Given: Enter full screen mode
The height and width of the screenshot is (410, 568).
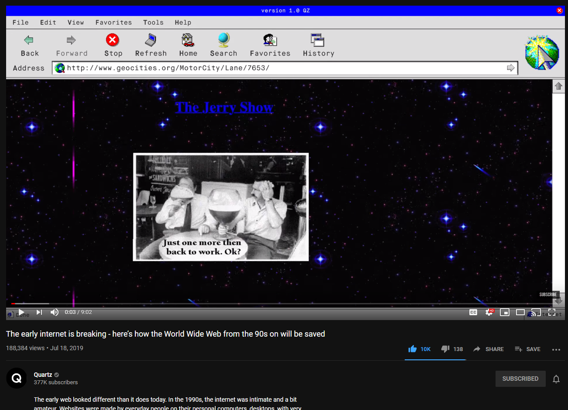Looking at the screenshot, I should point(552,312).
